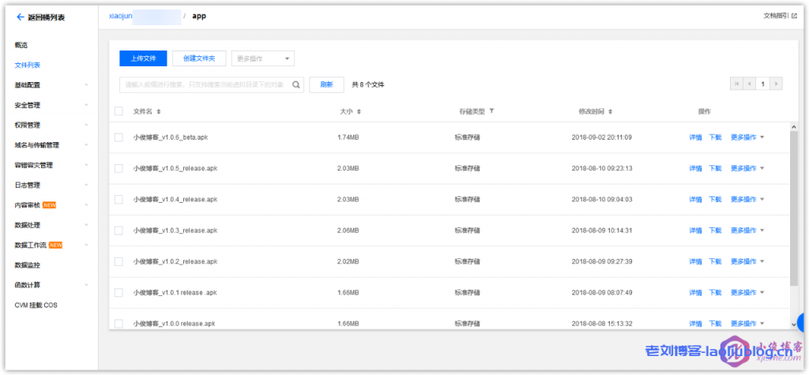Viewport: 809px width, 375px height.
Task: Select checkbox of 小俊博客_v1.0.3_release.apk
Action: click(119, 231)
